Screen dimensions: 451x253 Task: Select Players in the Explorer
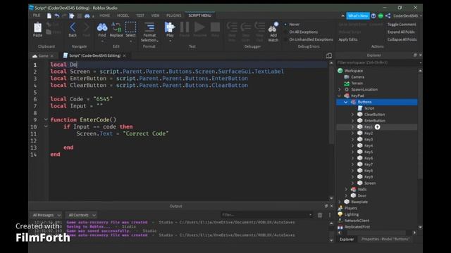coord(351,208)
